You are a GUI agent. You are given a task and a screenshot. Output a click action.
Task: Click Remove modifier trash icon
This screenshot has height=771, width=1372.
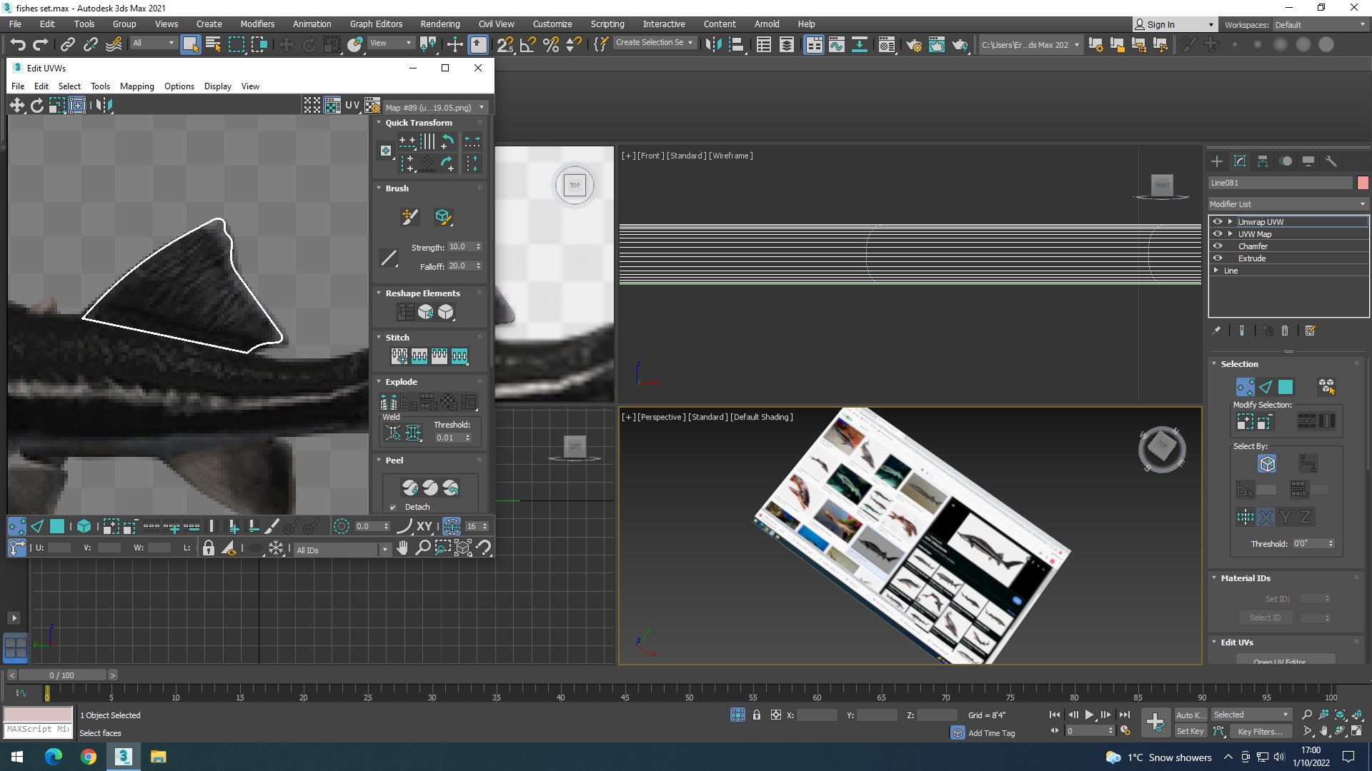pyautogui.click(x=1285, y=331)
